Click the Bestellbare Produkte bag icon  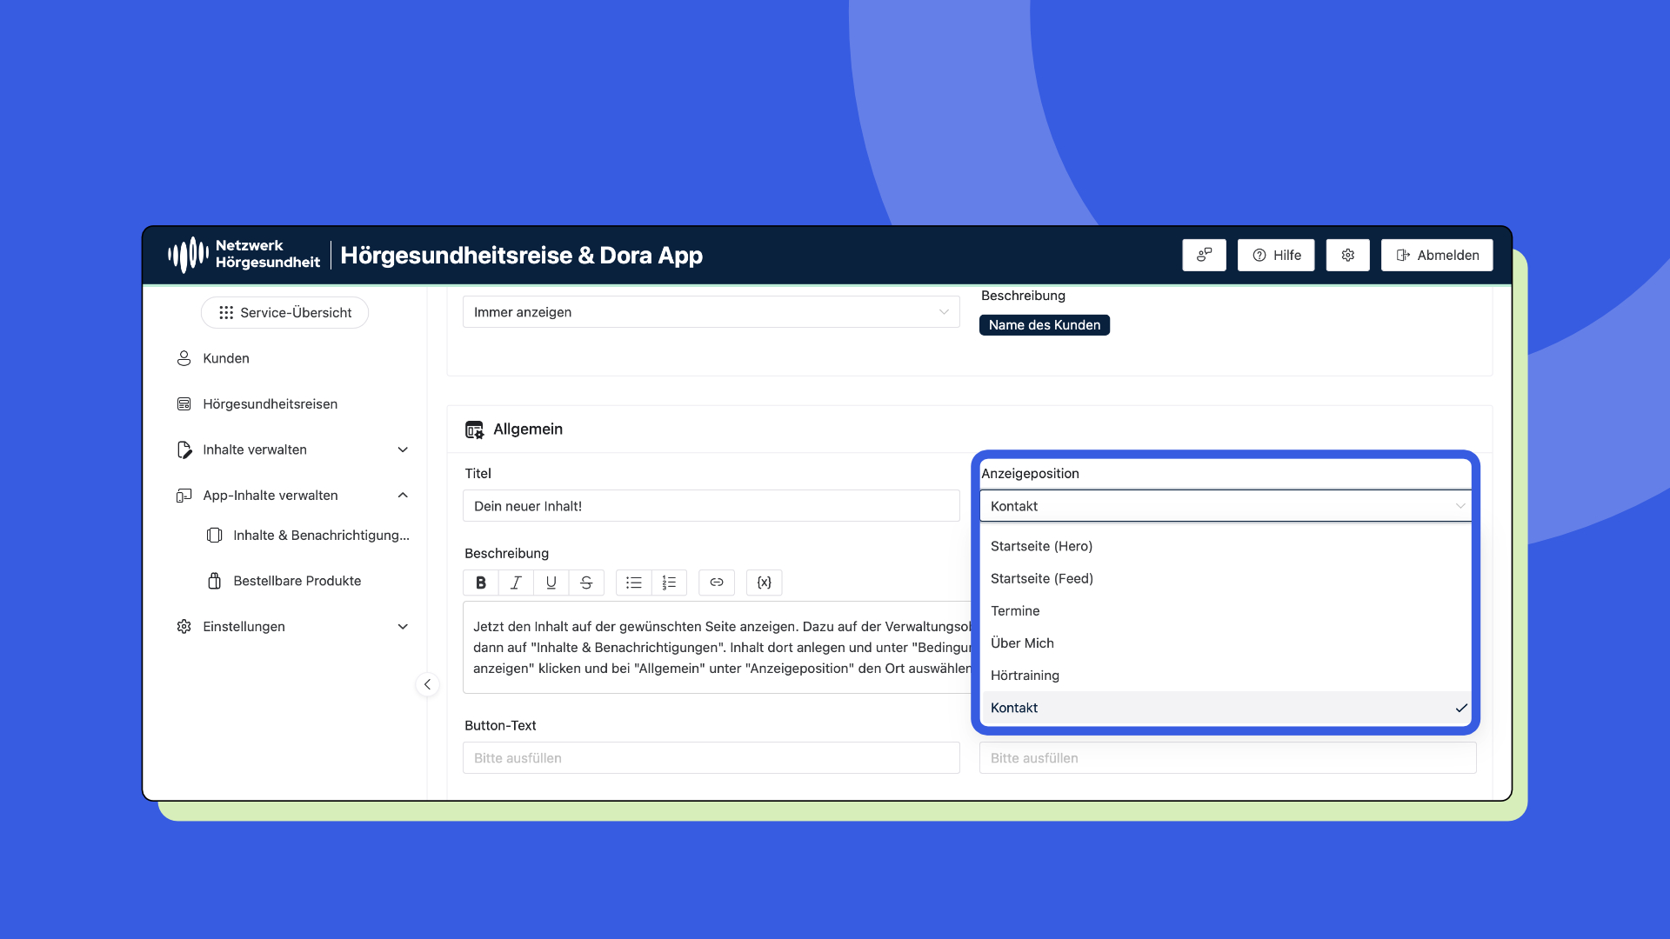[x=214, y=581]
